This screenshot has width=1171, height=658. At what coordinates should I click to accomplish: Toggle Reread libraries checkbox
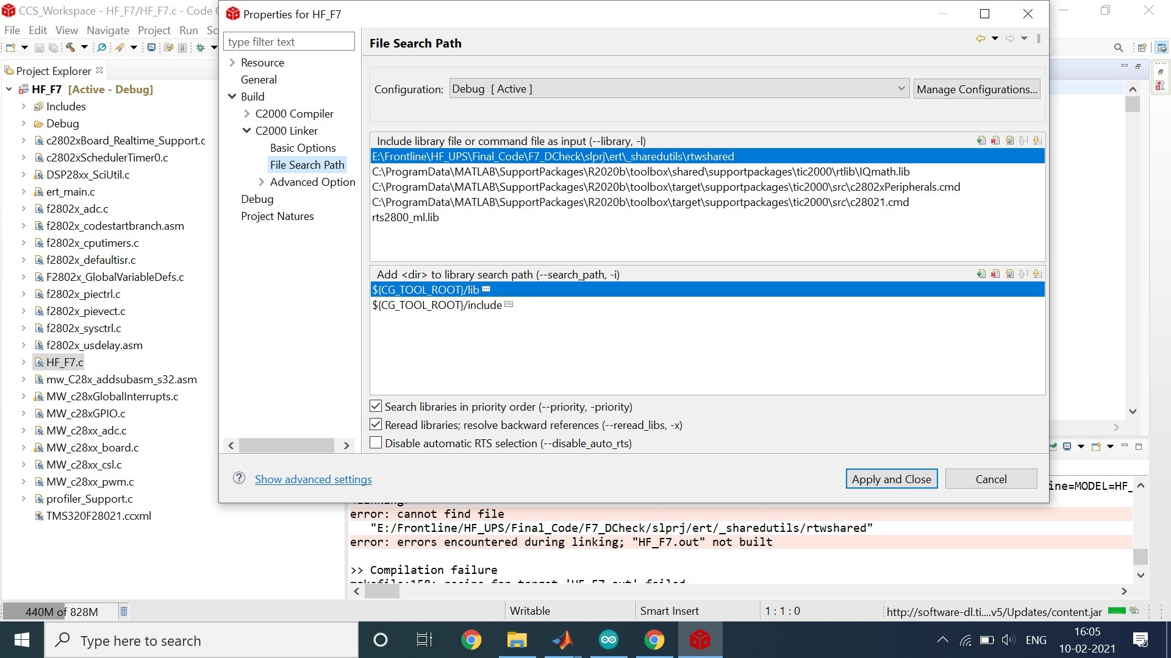[376, 425]
